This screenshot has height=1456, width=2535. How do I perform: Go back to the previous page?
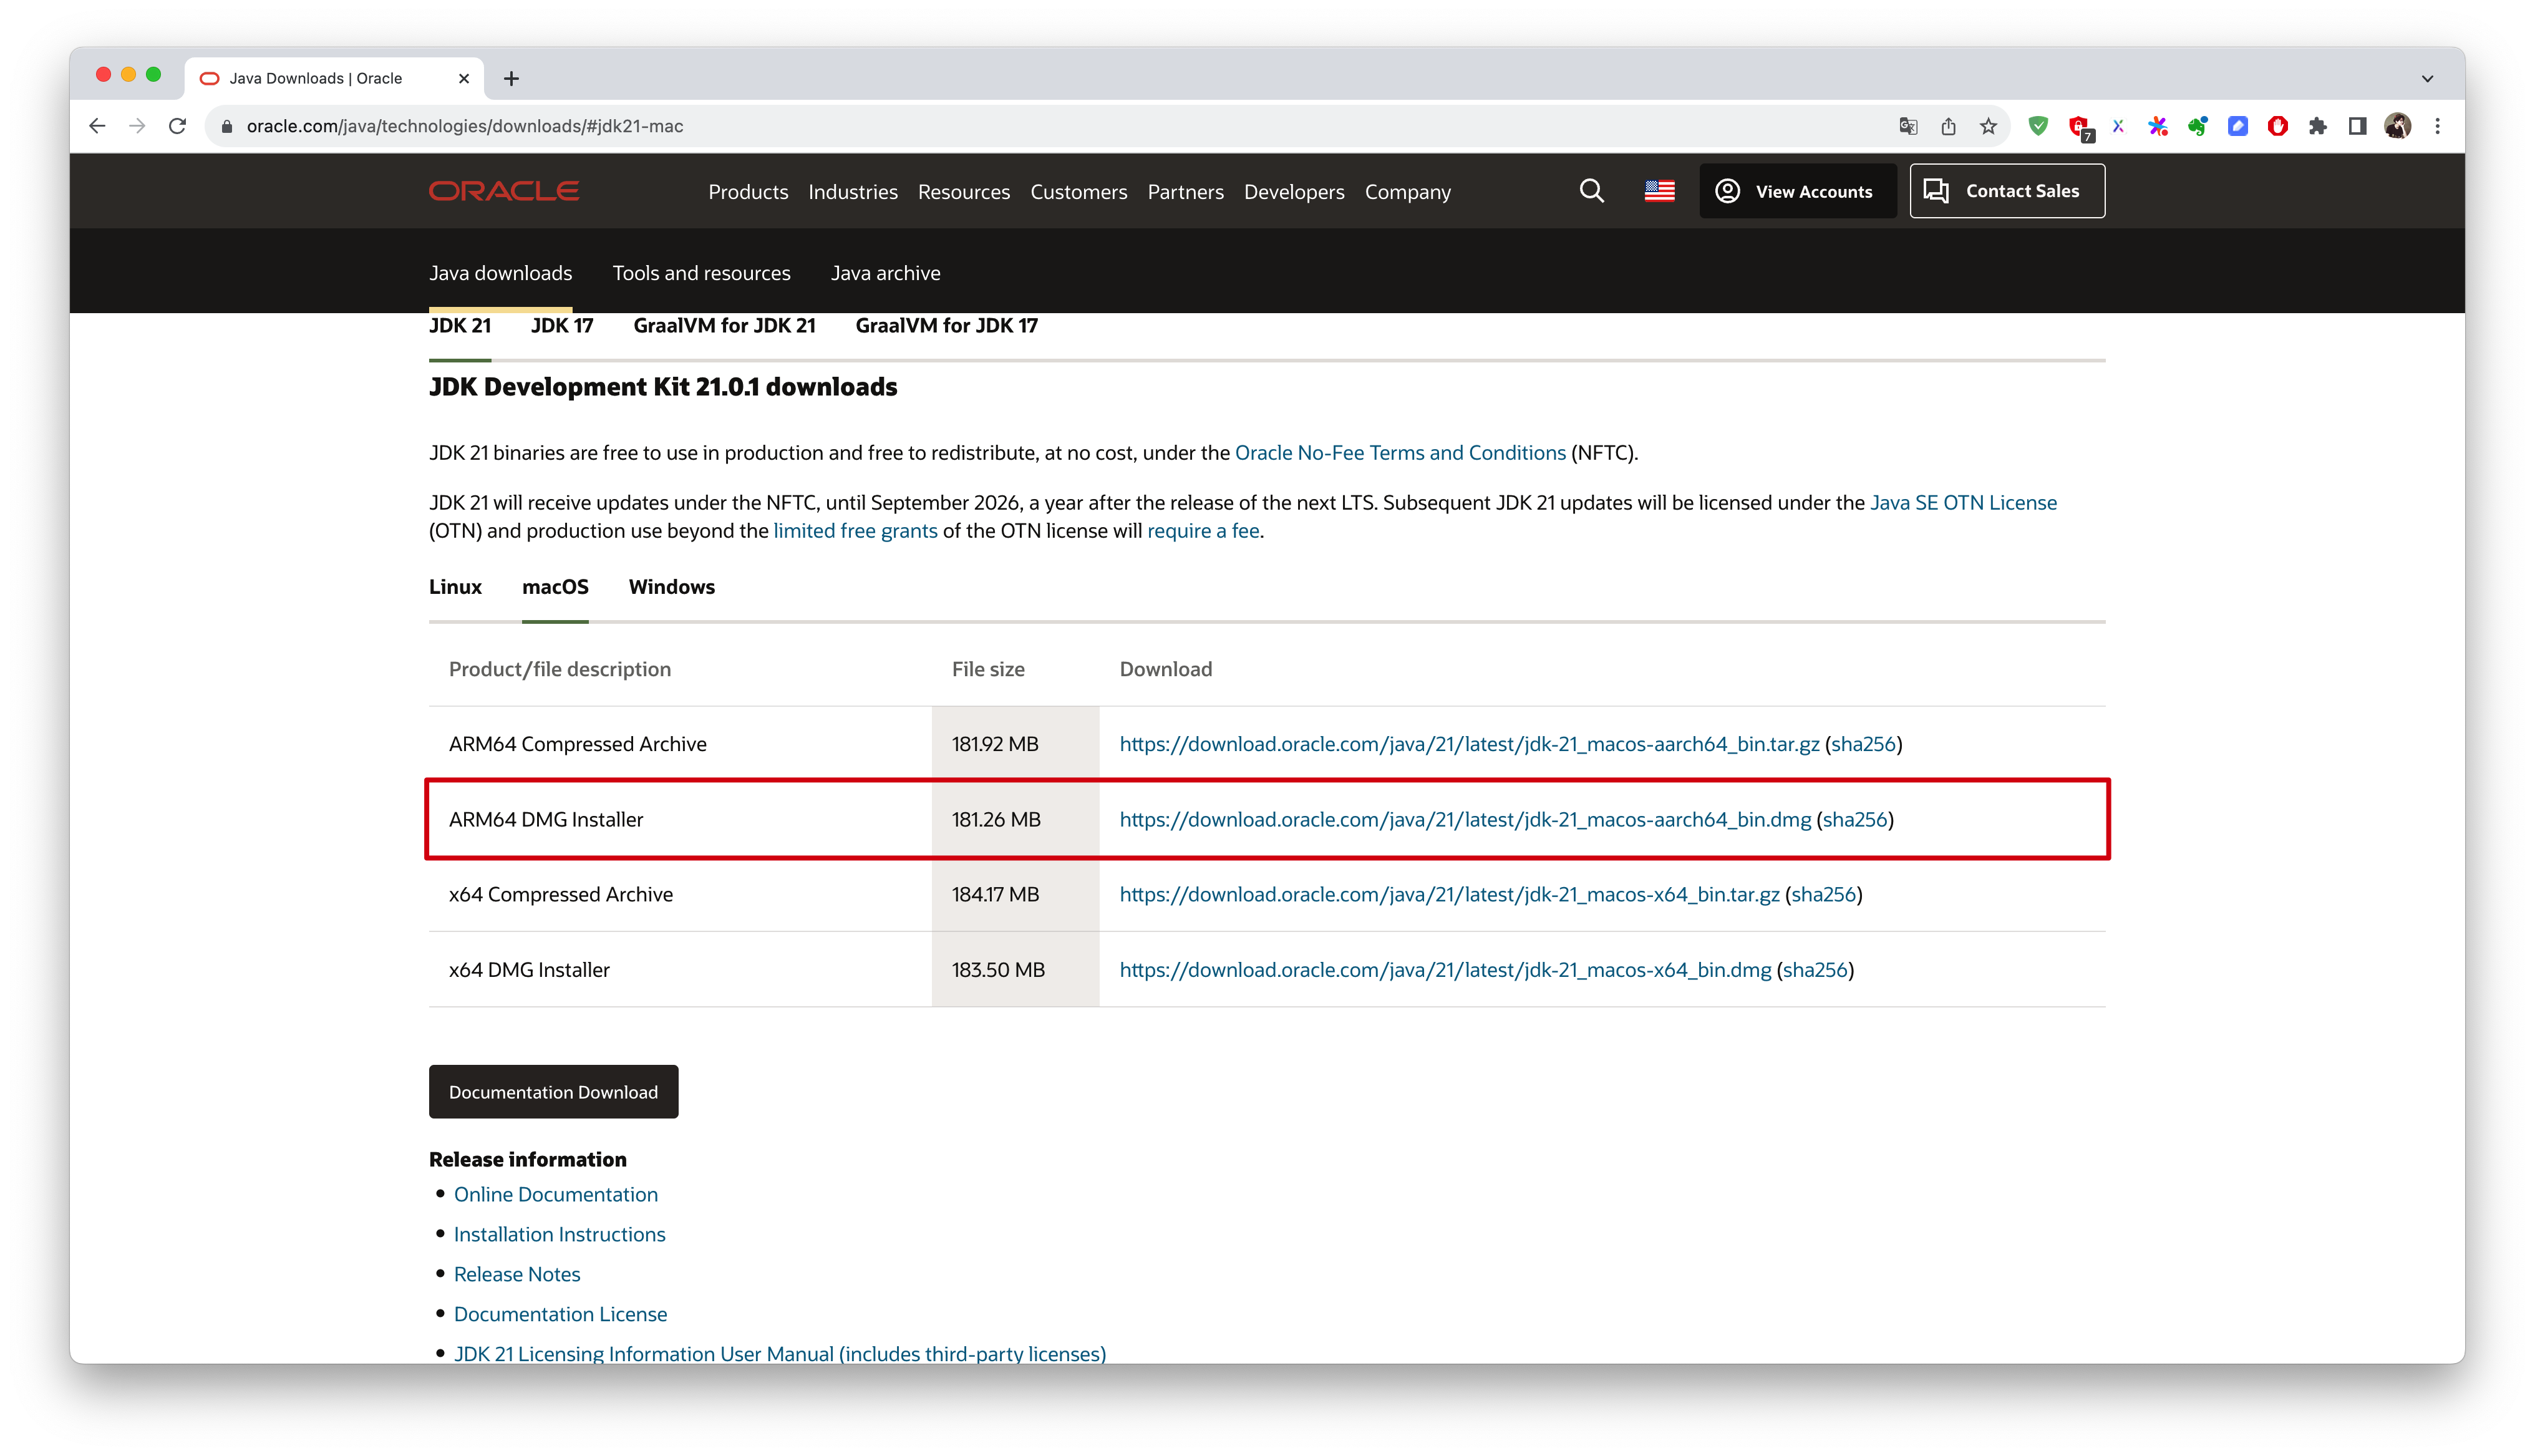pos(97,126)
